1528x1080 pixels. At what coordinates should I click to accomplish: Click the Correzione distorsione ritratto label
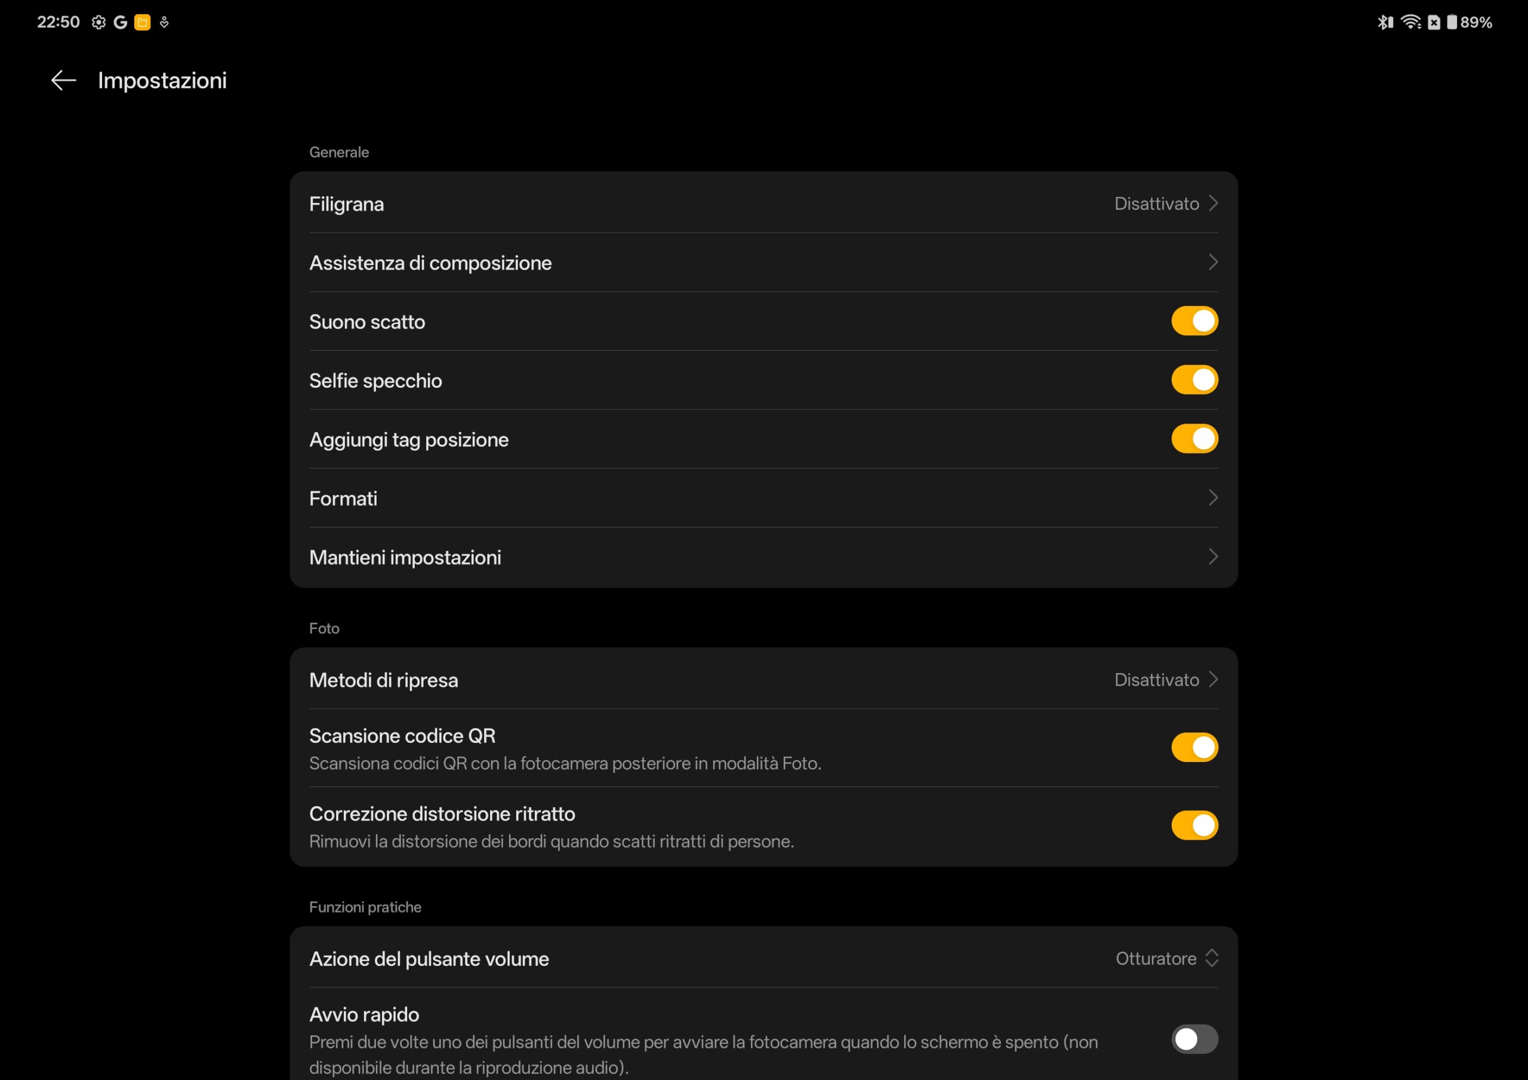[442, 814]
